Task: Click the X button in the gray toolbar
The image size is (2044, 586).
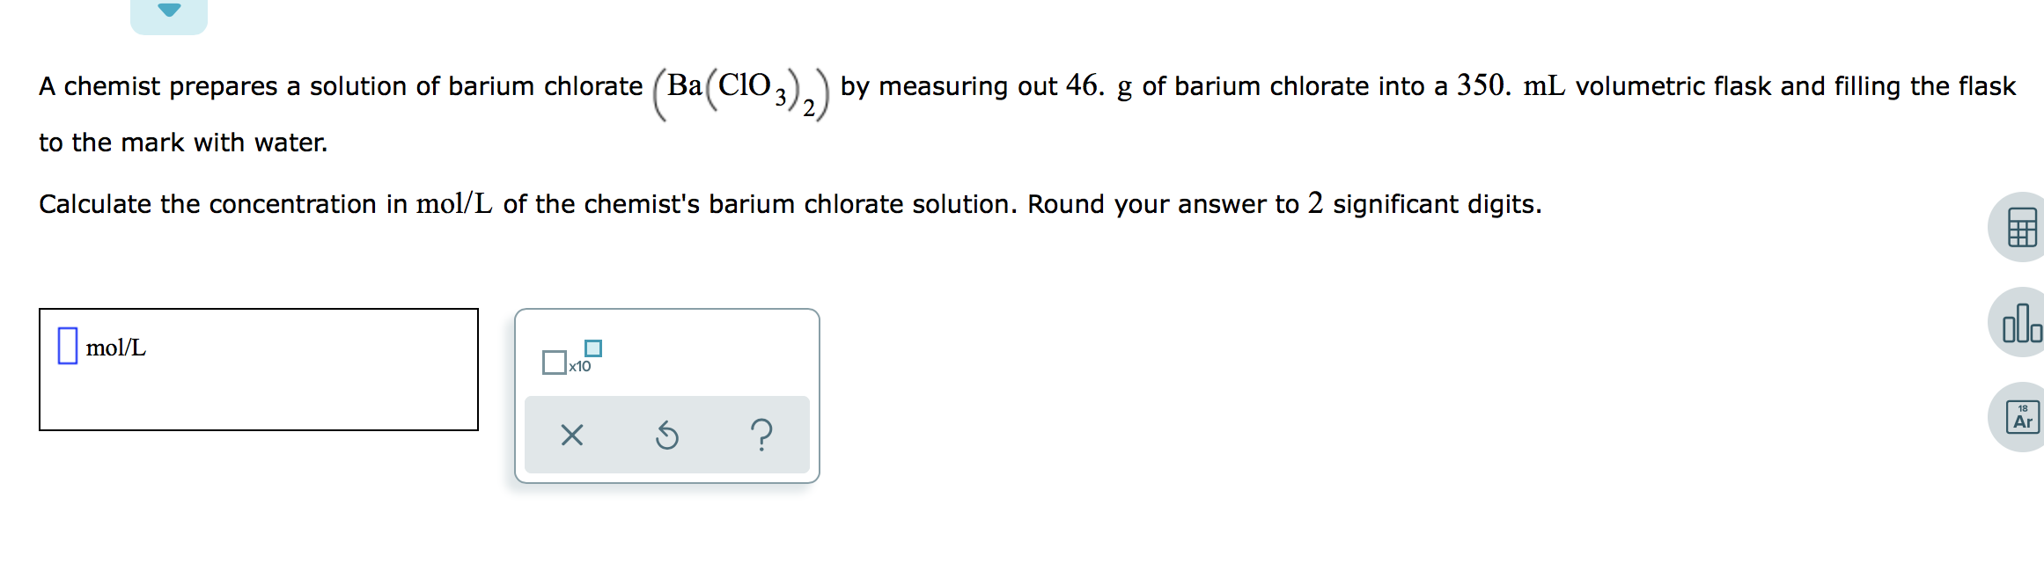Action: pos(572,434)
